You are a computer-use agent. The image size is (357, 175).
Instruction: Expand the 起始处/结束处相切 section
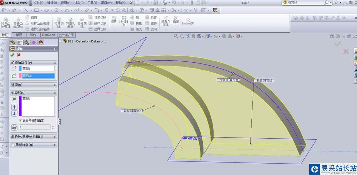pos(55,137)
